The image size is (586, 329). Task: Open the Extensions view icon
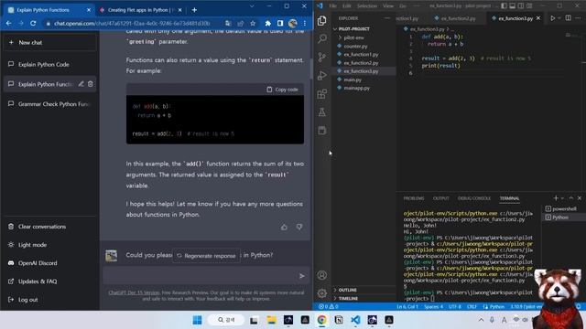(321, 93)
